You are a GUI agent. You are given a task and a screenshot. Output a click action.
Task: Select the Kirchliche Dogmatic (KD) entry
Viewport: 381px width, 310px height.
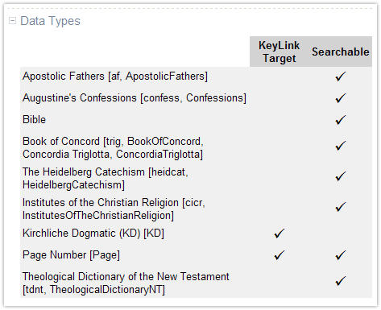[x=93, y=234]
